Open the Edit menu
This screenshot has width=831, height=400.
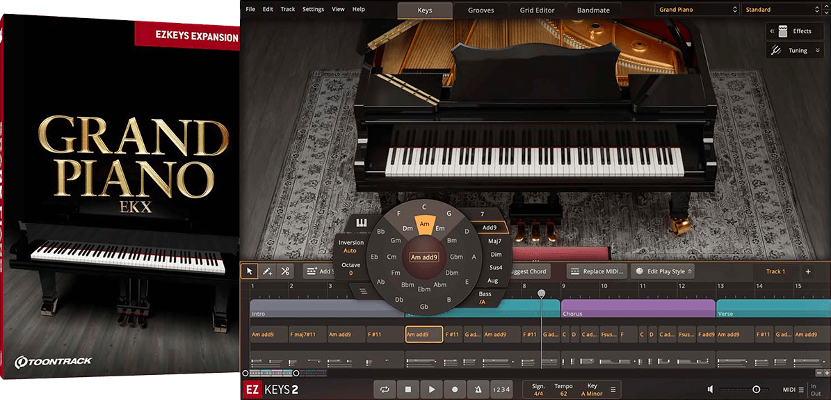pos(268,9)
